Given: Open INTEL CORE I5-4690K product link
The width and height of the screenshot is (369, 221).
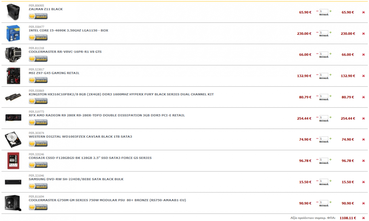Looking at the screenshot, I should [x=68, y=30].
